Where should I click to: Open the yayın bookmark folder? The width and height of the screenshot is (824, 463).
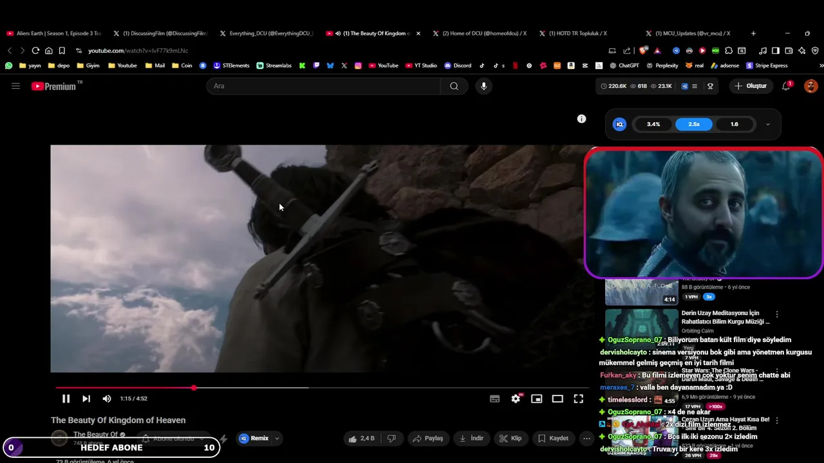click(30, 66)
